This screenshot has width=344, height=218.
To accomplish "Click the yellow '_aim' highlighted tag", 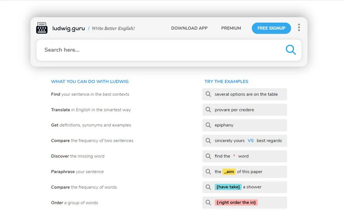I will point(229,172).
